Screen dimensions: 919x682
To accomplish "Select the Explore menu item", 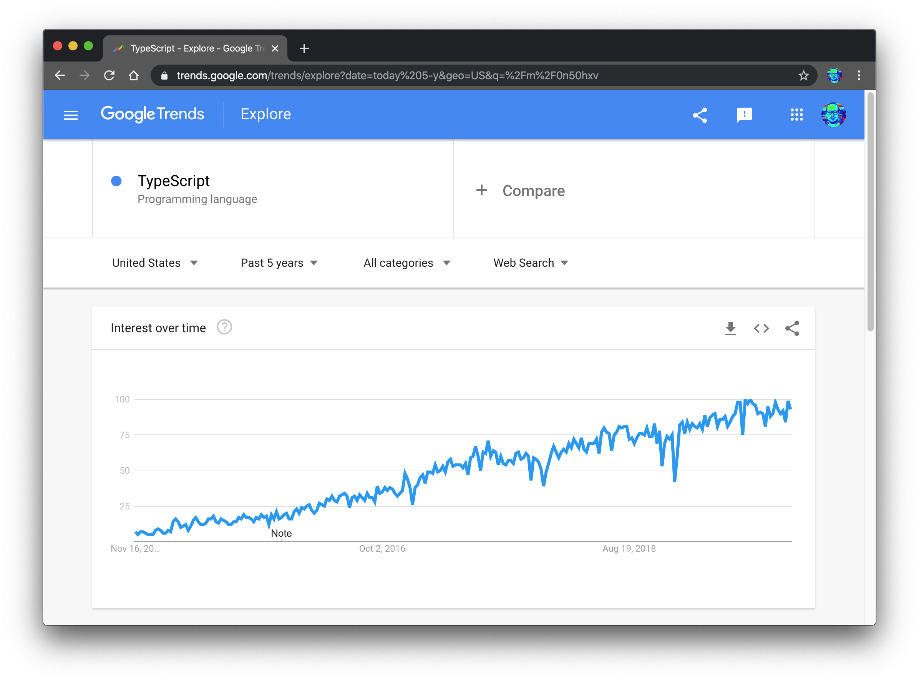I will [x=265, y=114].
